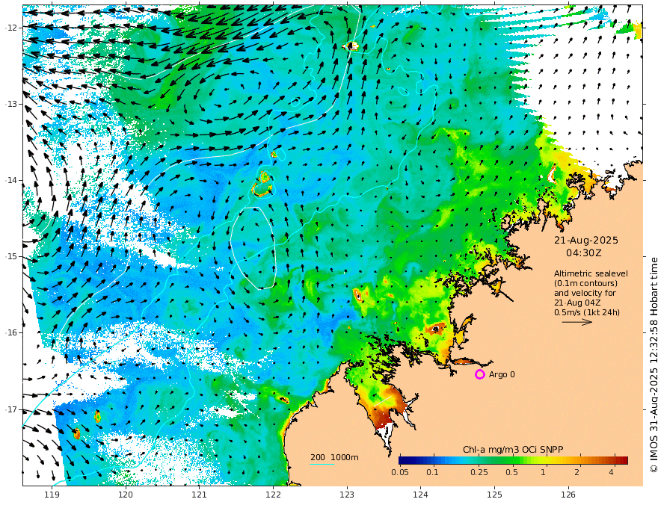This screenshot has width=658, height=508.
Task: Click the closed white sea-level contour oval
Action: pos(253,248)
